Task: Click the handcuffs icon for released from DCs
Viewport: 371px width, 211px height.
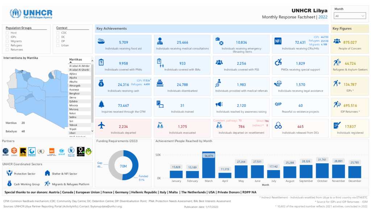Action: [x=278, y=125]
